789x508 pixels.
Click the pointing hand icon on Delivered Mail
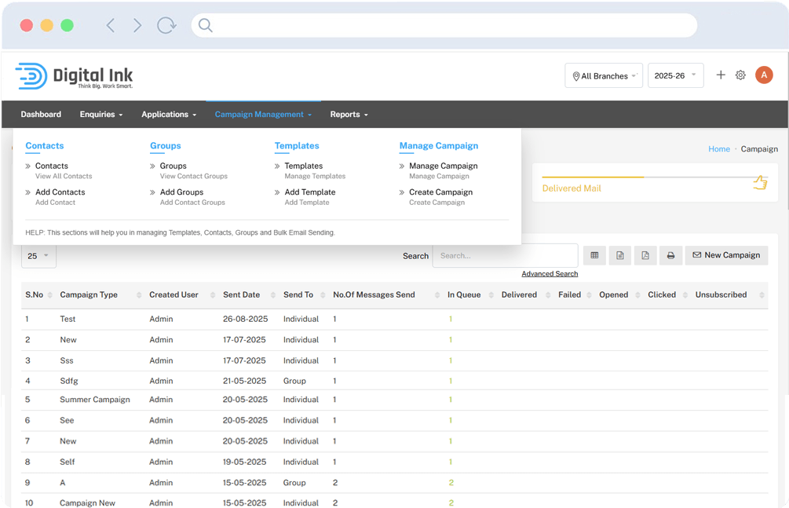click(x=759, y=183)
